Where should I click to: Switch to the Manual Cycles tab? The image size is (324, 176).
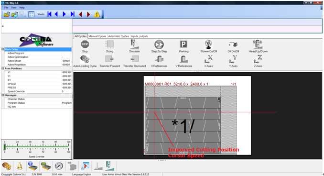click(97, 36)
